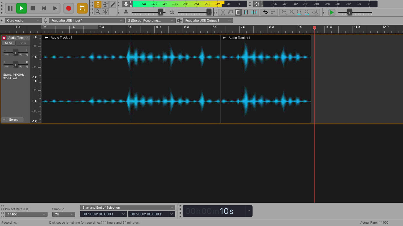403x226 pixels.
Task: Click the Undo arrow
Action: pos(265,12)
